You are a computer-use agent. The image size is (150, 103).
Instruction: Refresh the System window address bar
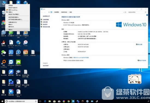pyautogui.click(x=126, y=12)
